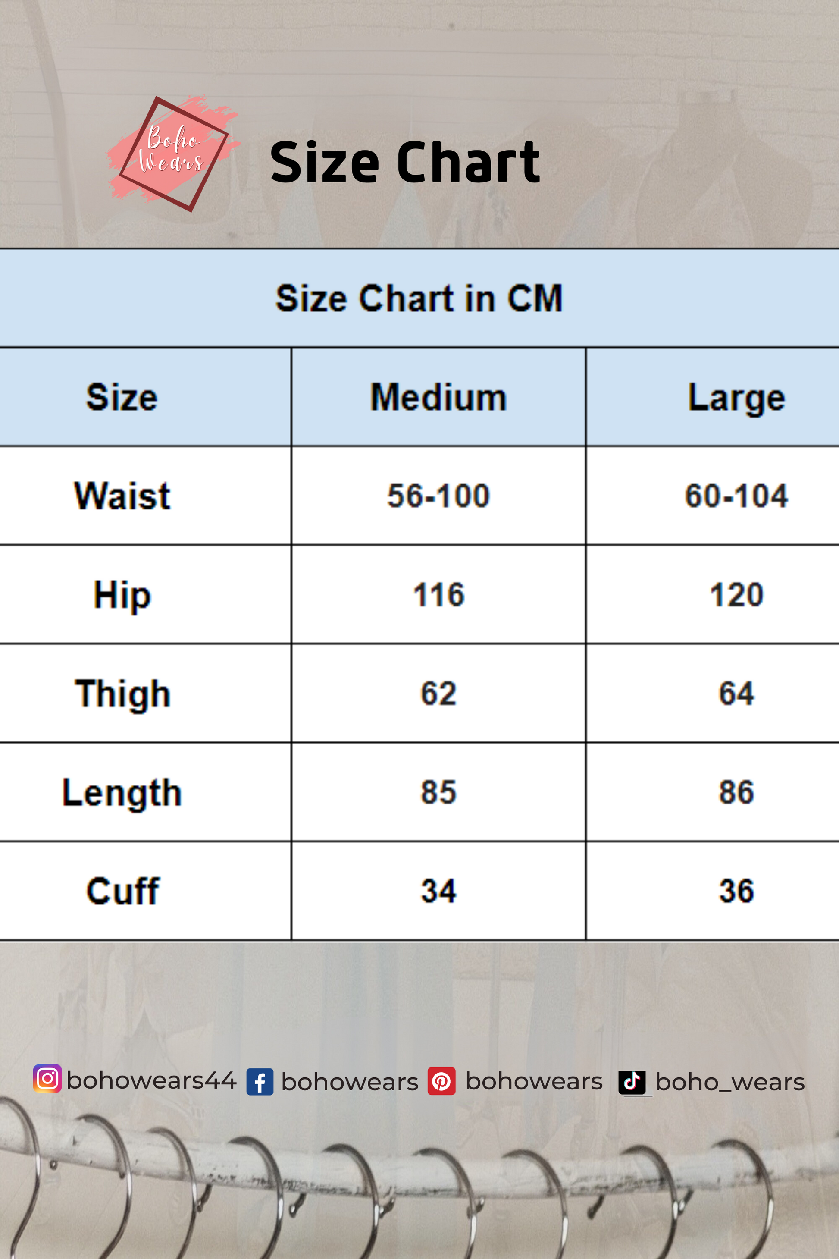The image size is (839, 1259).
Task: Select the Cuff row label
Action: tap(122, 891)
